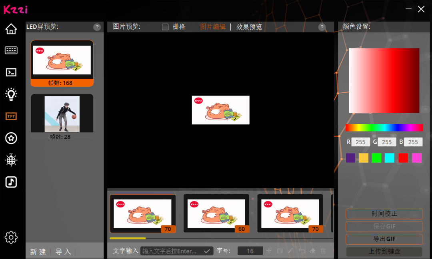Enable the 栅格 grid checkbox
Viewport: 432px width, 259px height.
point(165,27)
